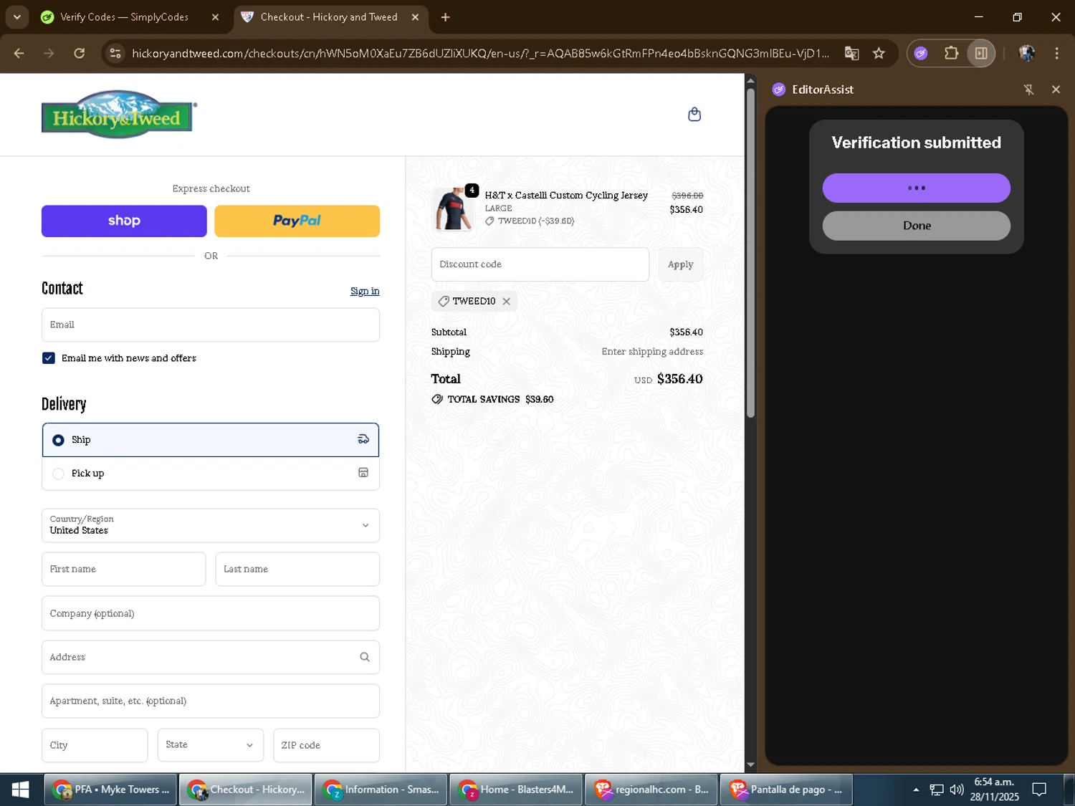Bookmark this page with the star icon
The height and width of the screenshot is (806, 1075).
point(879,53)
